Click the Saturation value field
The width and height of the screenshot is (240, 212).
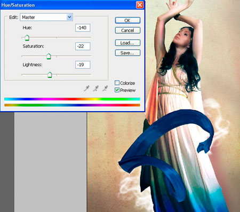click(83, 46)
